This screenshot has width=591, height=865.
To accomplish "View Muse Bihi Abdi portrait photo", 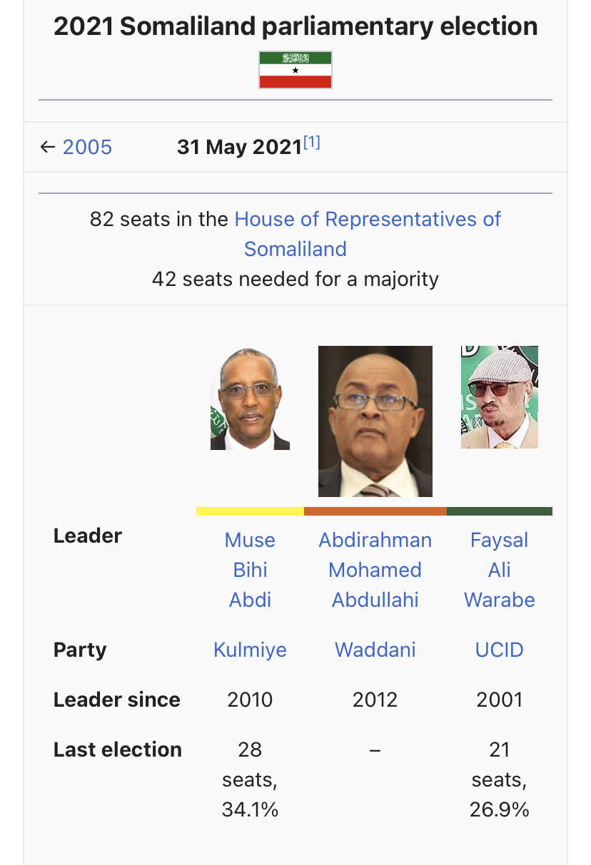I will 250,399.
